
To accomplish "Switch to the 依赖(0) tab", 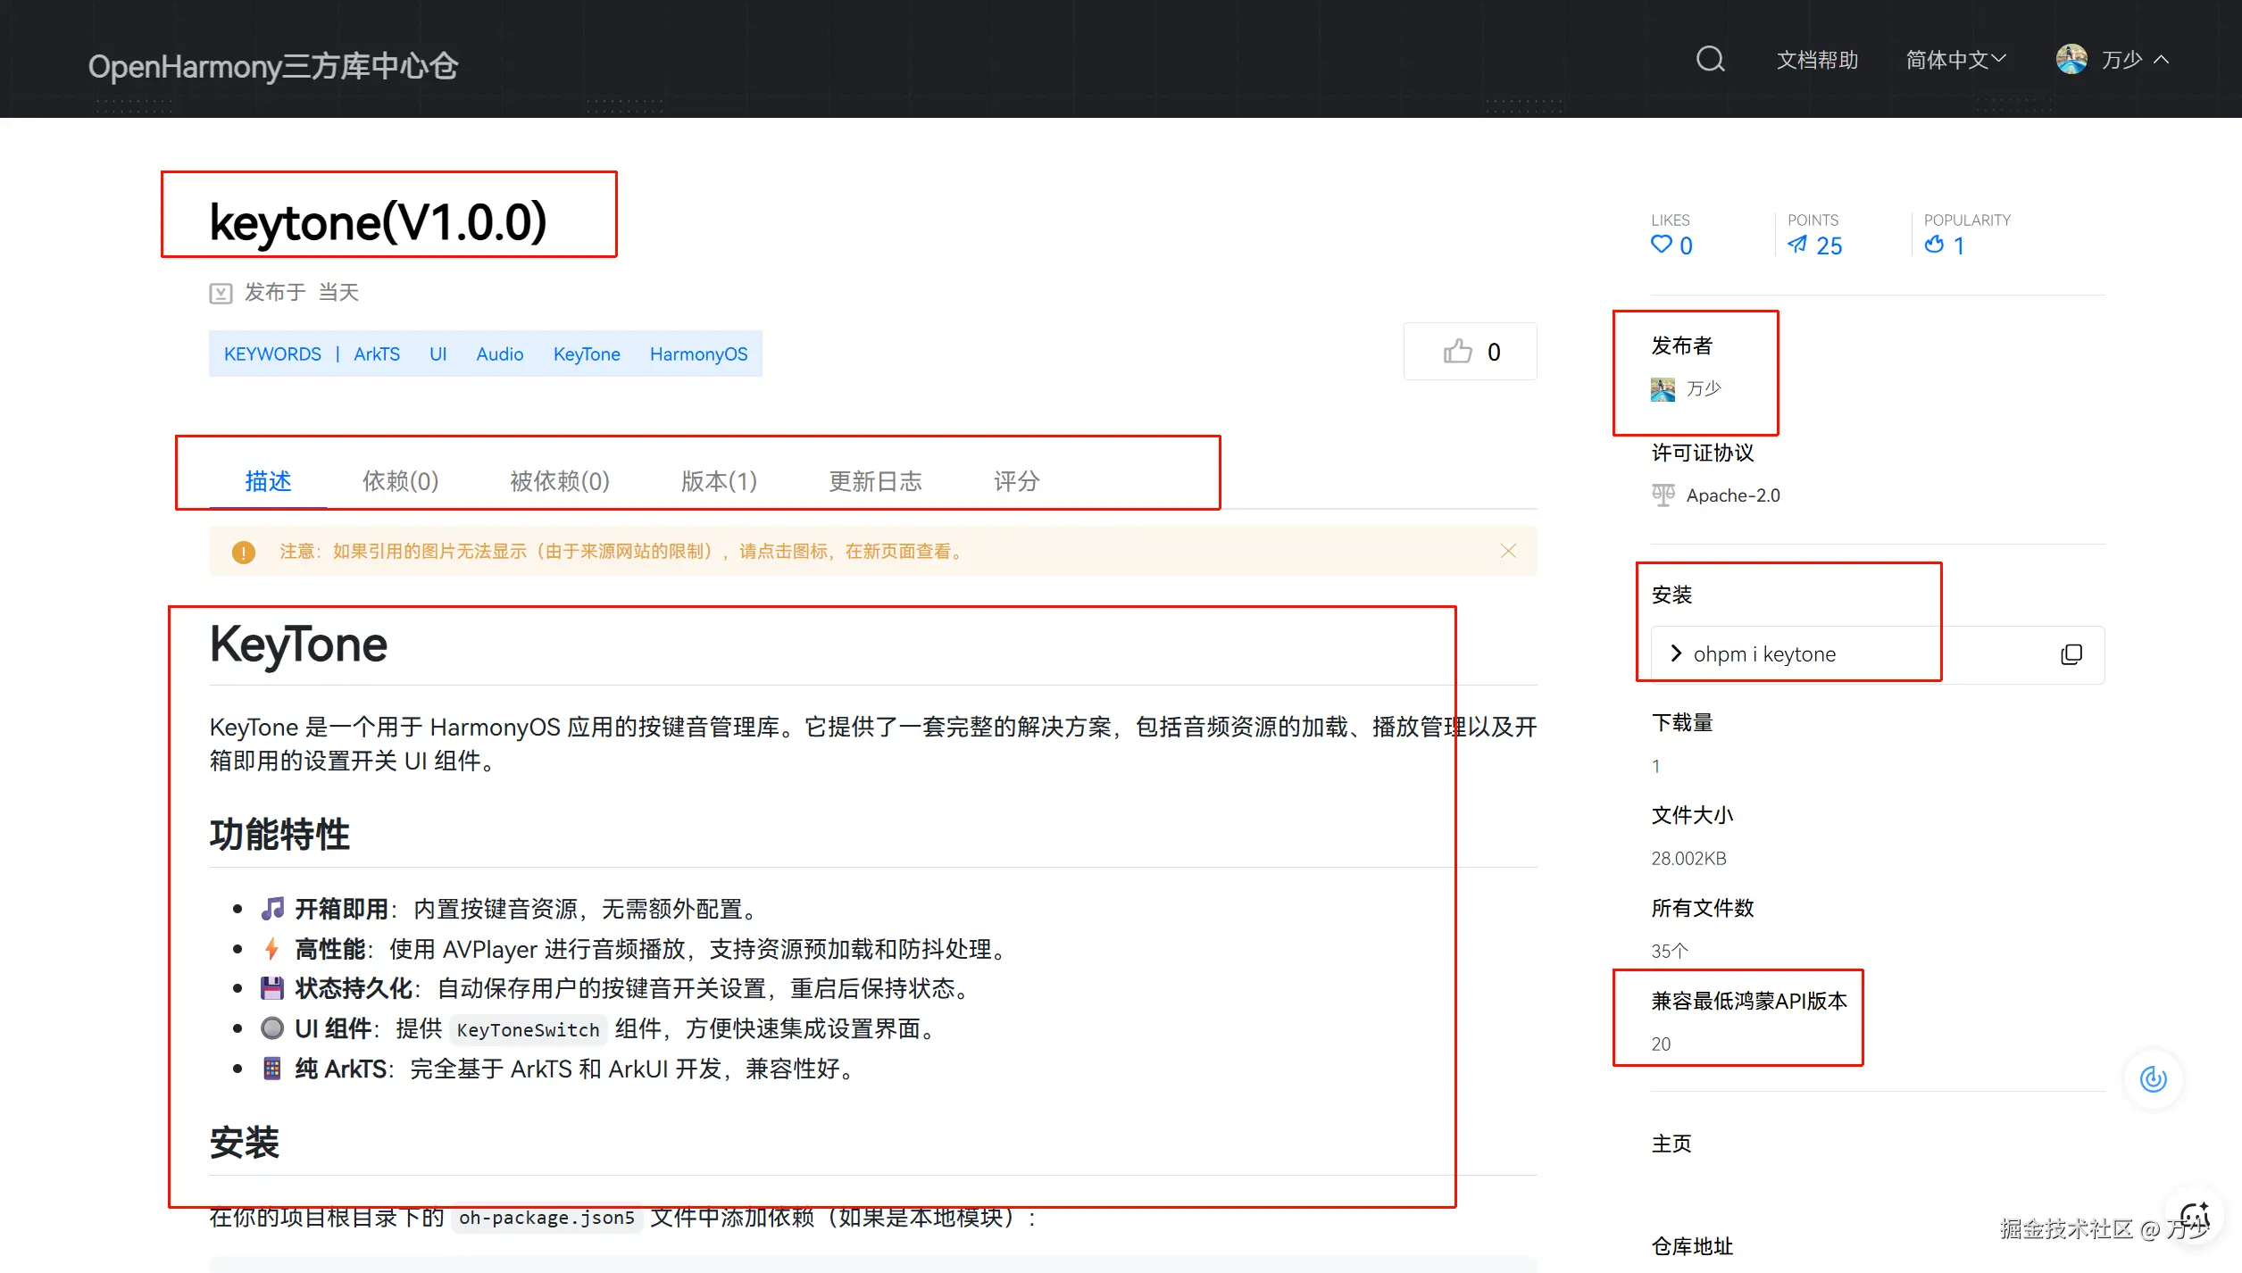I will [x=400, y=481].
